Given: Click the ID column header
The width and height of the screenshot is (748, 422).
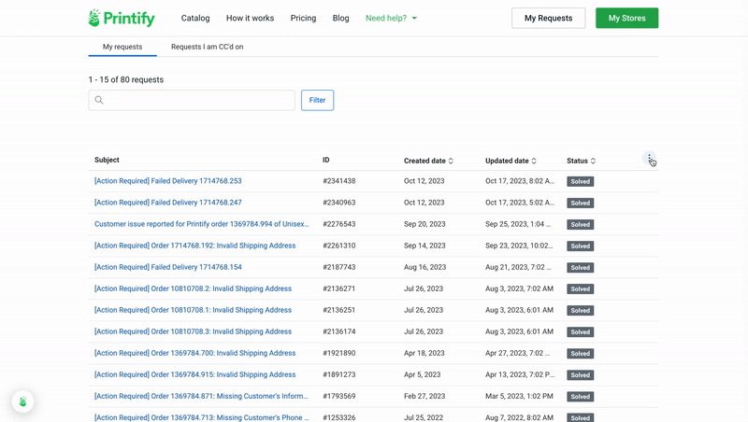Looking at the screenshot, I should point(325,160).
